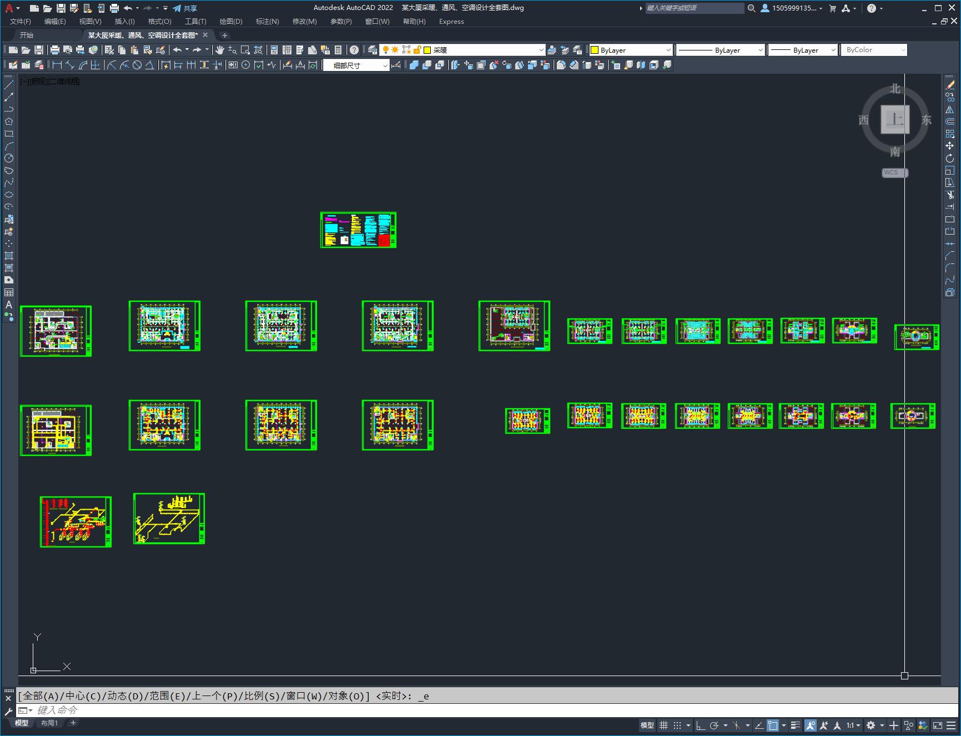Click the Plot (printer) icon in the toolbar
961x736 pixels.
55,50
